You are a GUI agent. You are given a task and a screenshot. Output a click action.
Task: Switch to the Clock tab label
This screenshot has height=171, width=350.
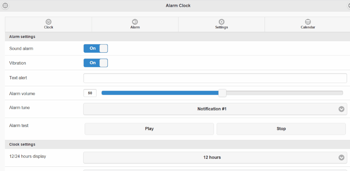(48, 27)
